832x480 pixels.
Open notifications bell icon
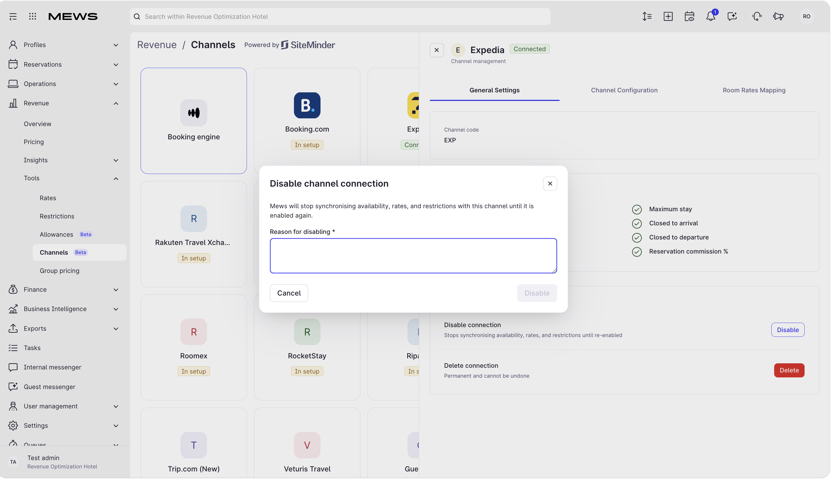tap(710, 17)
